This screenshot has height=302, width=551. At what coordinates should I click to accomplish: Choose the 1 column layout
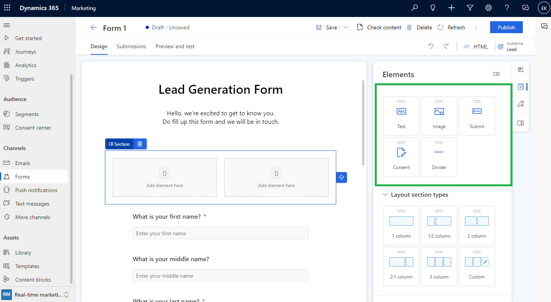tap(401, 226)
